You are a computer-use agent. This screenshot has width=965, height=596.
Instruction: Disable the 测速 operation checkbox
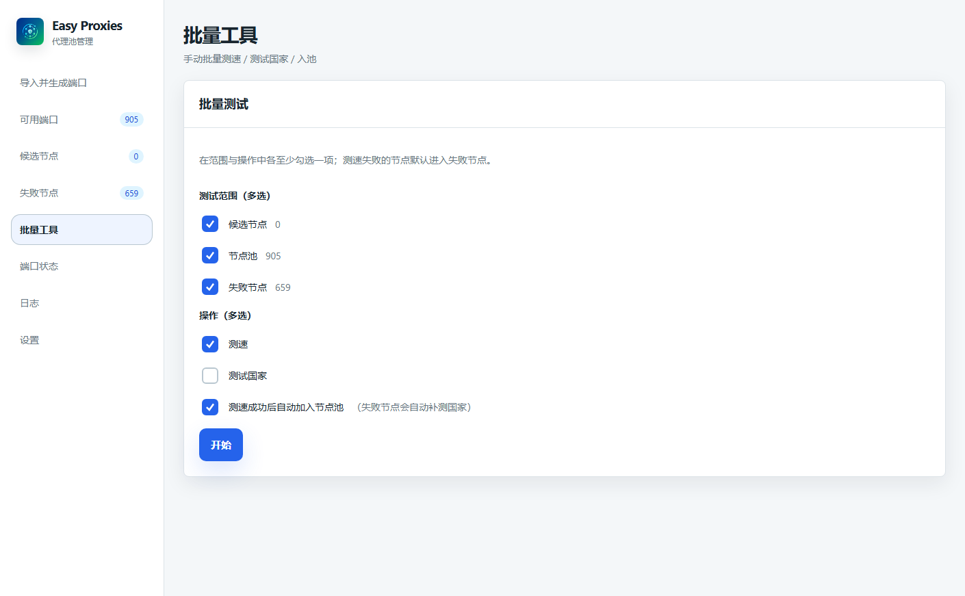[210, 344]
